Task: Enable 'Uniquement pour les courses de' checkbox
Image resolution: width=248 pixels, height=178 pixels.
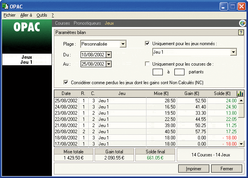Action: pyautogui.click(x=147, y=64)
